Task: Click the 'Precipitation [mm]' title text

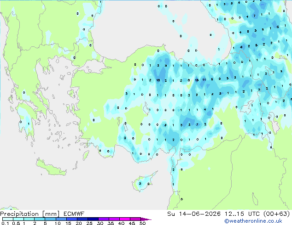Action: tap(29, 214)
